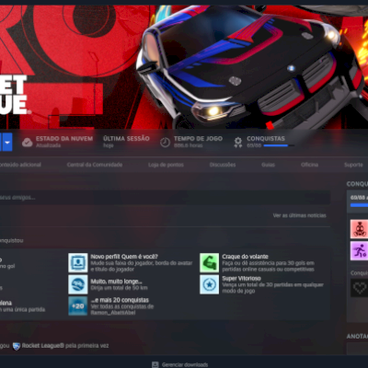Image resolution: width=368 pixels, height=368 pixels.
Task: Click the Rocket League shield icon
Action: pyautogui.click(x=17, y=346)
